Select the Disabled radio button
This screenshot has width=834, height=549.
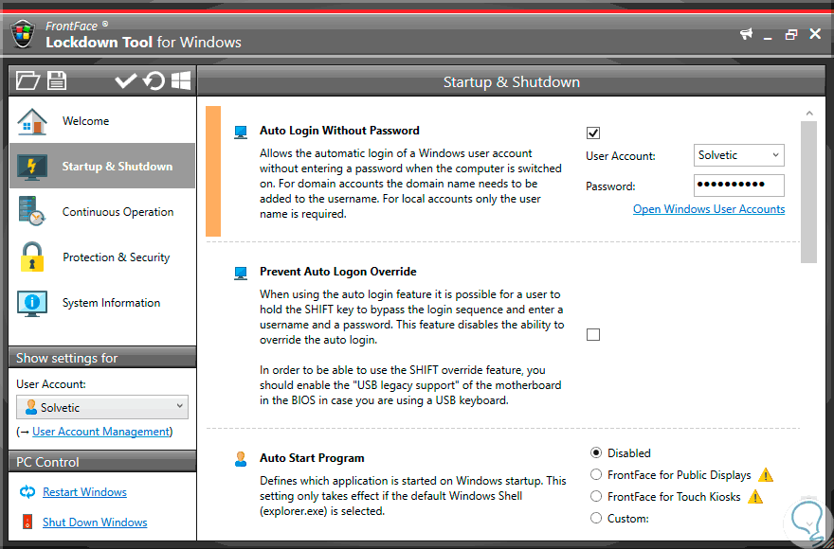click(596, 452)
